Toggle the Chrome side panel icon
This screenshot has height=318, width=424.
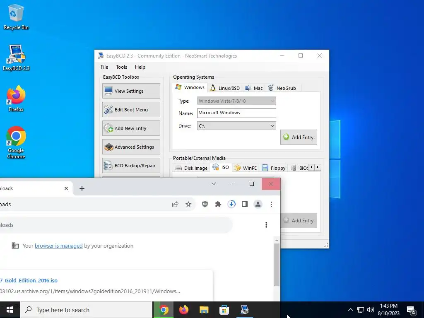pyautogui.click(x=245, y=205)
